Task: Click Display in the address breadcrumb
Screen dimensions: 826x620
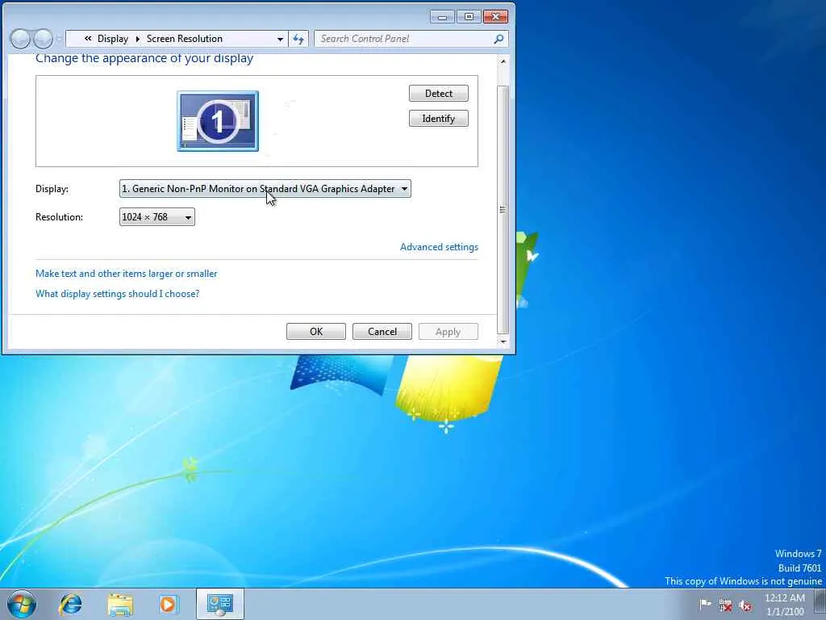Action: pos(113,39)
